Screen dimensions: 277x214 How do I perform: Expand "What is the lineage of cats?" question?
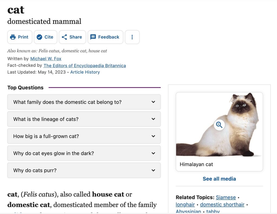84,119
